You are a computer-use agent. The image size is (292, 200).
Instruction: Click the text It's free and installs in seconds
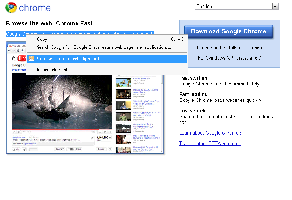click(x=230, y=48)
